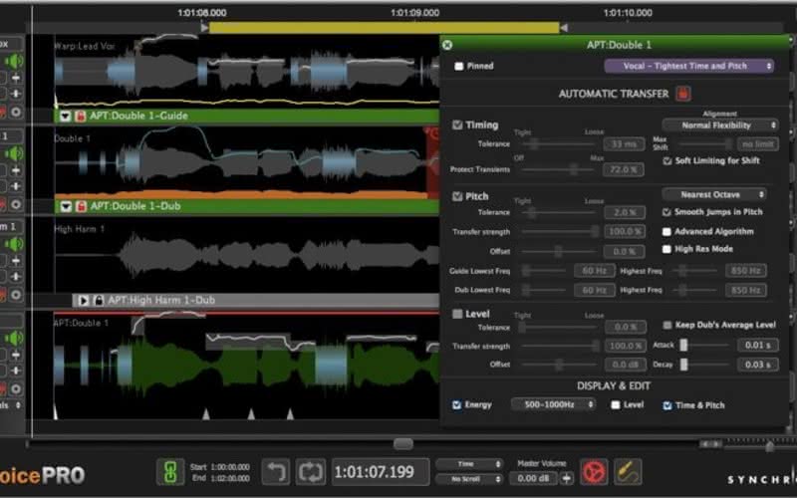Image resolution: width=797 pixels, height=498 pixels.
Task: Click the 0.01 s Attack value field
Action: point(757,345)
